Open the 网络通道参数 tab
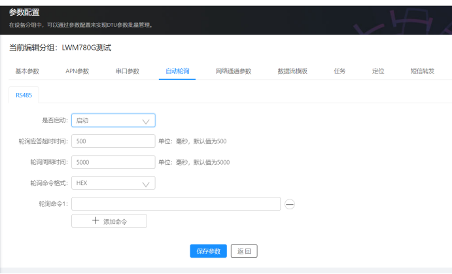The height and width of the screenshot is (274, 452). click(x=233, y=71)
